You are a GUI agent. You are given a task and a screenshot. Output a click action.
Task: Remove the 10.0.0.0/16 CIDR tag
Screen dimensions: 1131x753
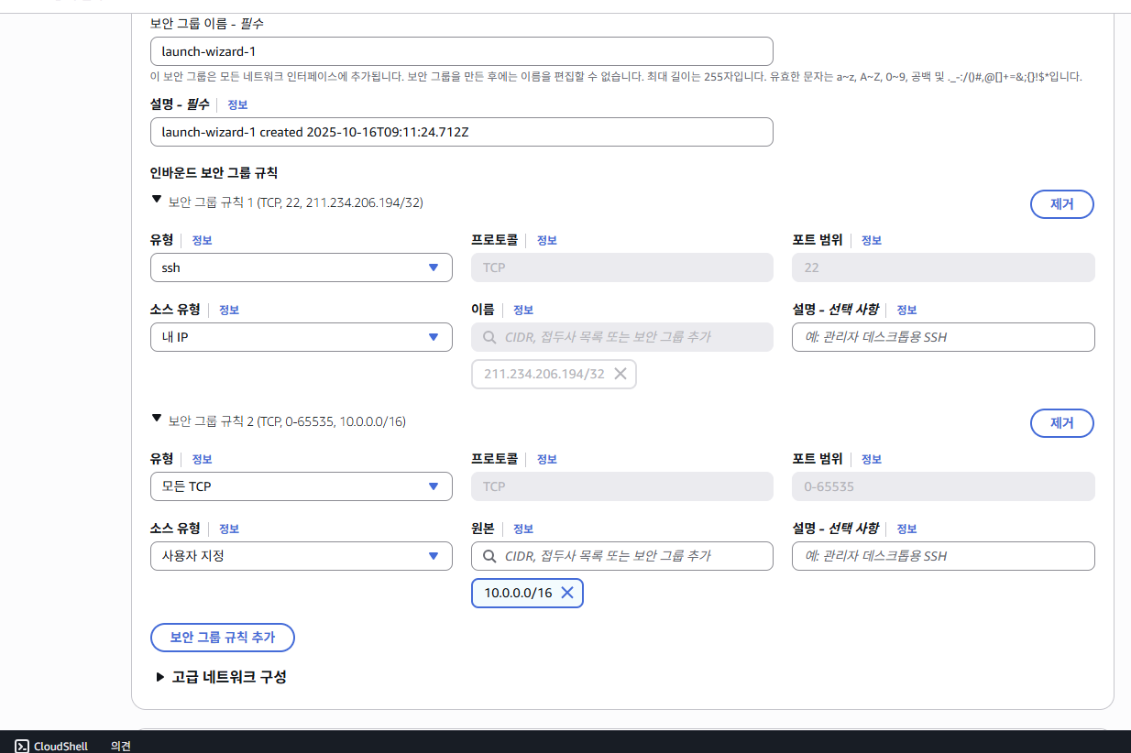pyautogui.click(x=566, y=593)
